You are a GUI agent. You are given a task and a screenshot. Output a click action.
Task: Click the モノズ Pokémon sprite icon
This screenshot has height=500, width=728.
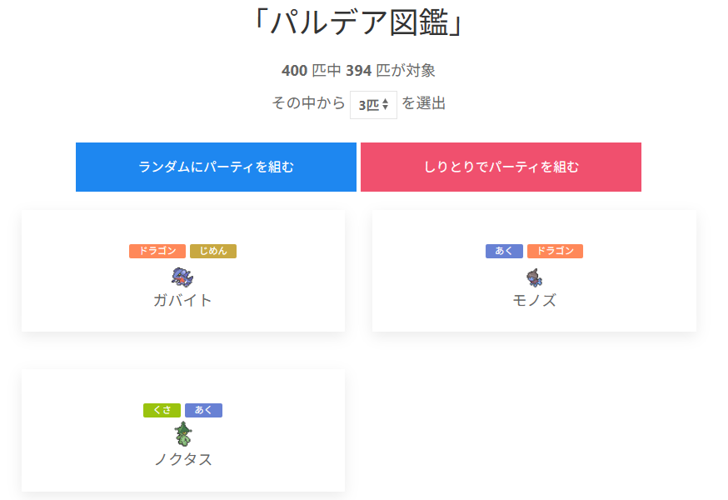tap(534, 277)
